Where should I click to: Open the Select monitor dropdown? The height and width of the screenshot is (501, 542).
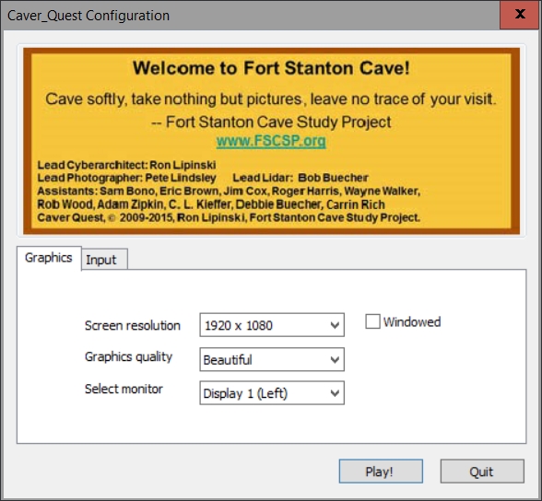click(272, 393)
